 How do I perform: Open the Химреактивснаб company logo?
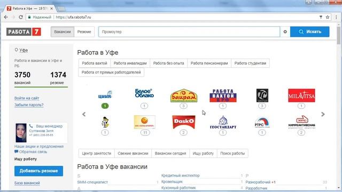point(301,122)
